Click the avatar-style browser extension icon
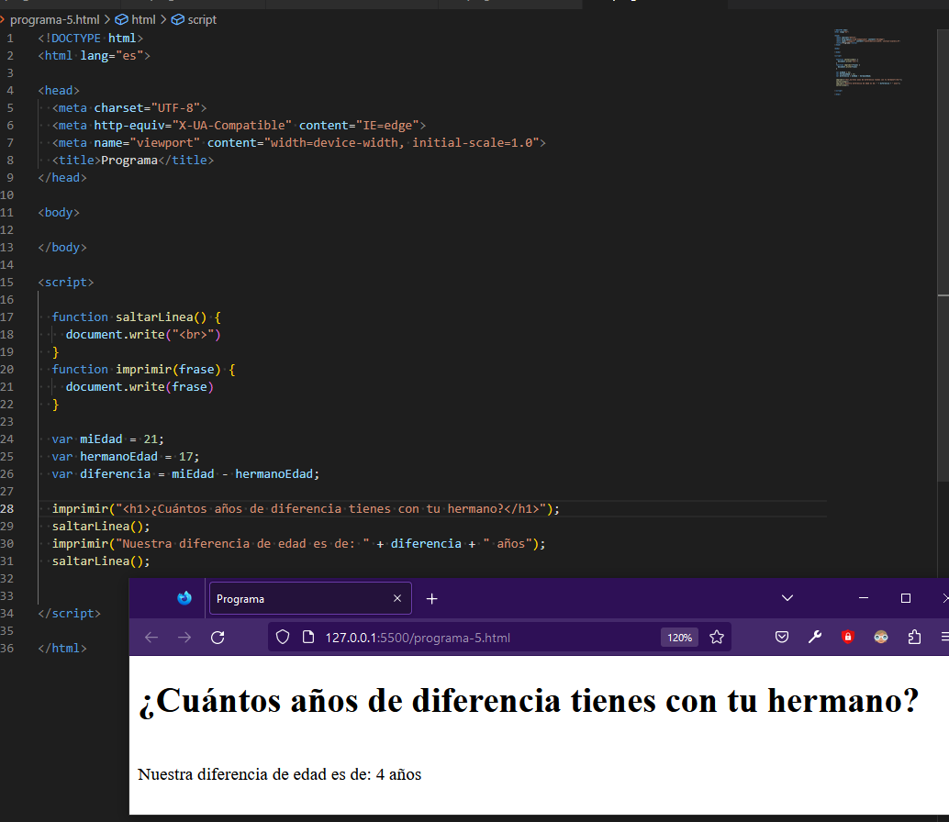949x822 pixels. tap(880, 637)
